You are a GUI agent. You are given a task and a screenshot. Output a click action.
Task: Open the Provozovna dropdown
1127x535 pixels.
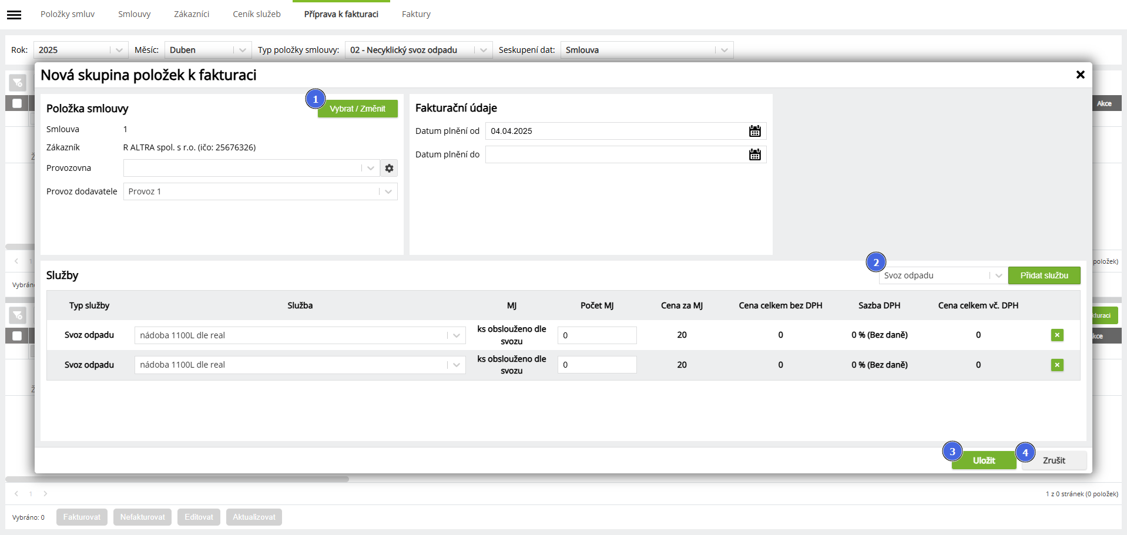pos(251,168)
